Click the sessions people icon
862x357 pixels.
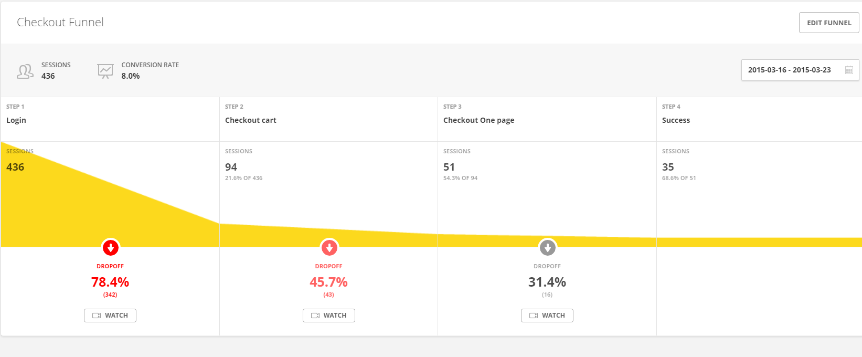click(x=25, y=71)
